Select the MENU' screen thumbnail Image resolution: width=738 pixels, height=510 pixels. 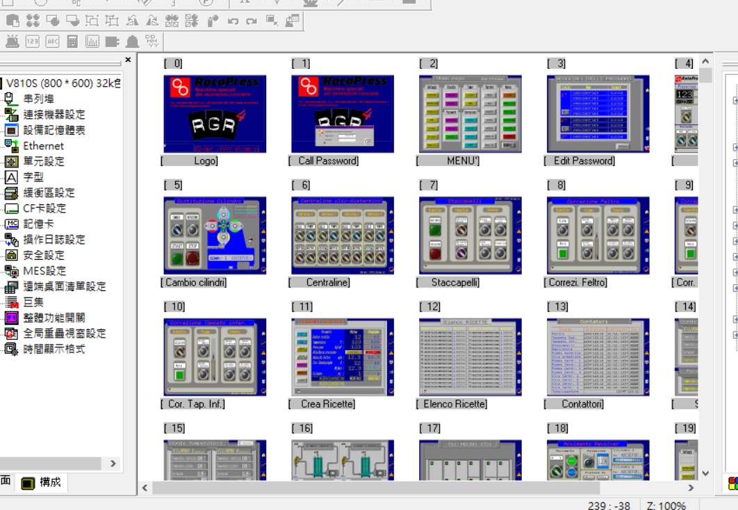tap(470, 114)
